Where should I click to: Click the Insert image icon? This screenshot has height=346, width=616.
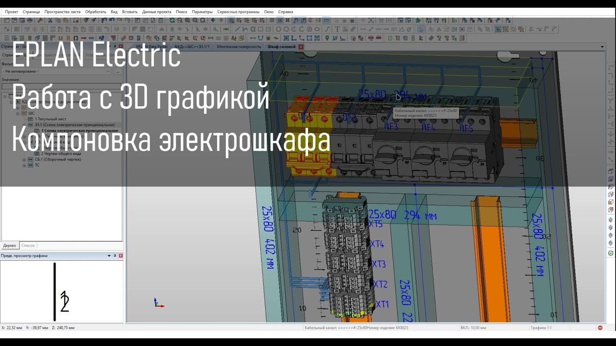tap(345, 29)
